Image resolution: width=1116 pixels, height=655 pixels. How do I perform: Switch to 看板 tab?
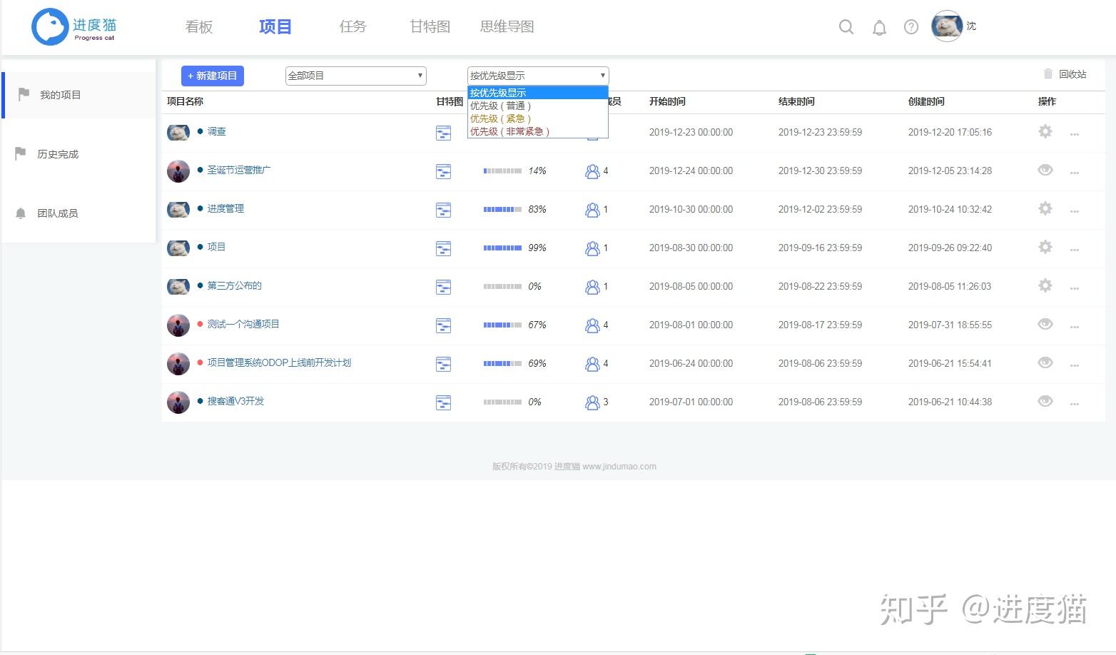[x=199, y=27]
